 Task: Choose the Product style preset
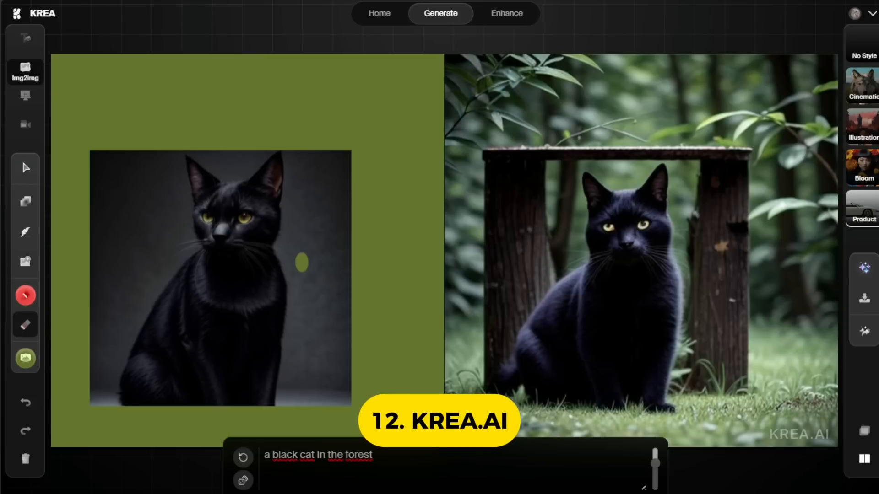[x=863, y=208]
